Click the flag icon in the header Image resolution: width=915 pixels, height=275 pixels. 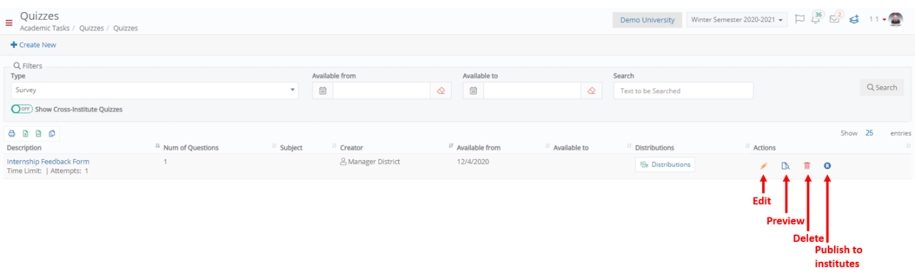coord(800,19)
